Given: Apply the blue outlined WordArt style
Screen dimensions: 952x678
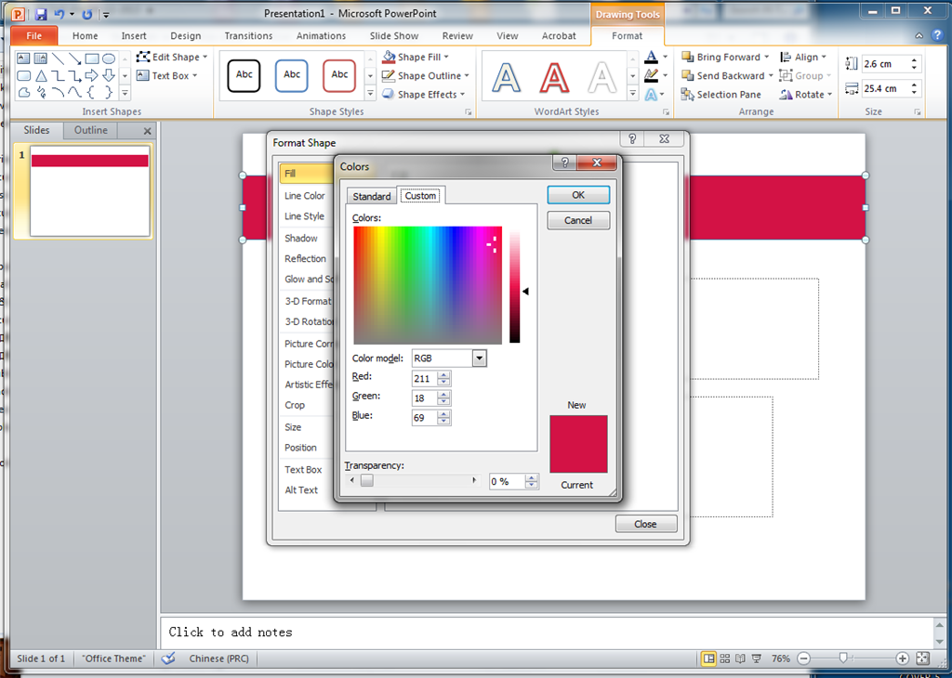Looking at the screenshot, I should pyautogui.click(x=507, y=77).
